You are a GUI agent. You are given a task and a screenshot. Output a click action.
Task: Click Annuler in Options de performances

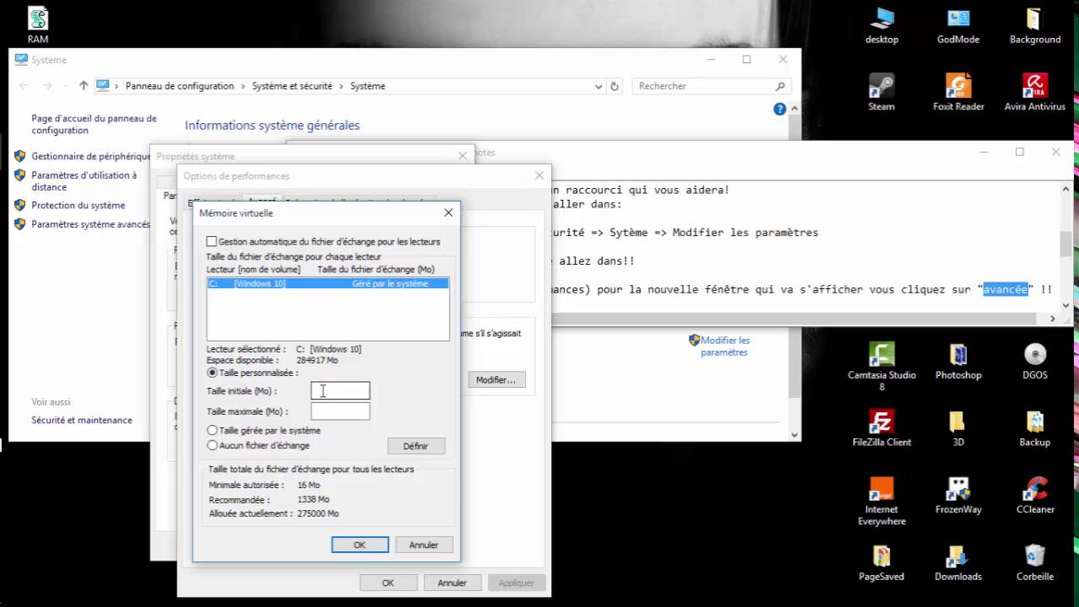(452, 583)
